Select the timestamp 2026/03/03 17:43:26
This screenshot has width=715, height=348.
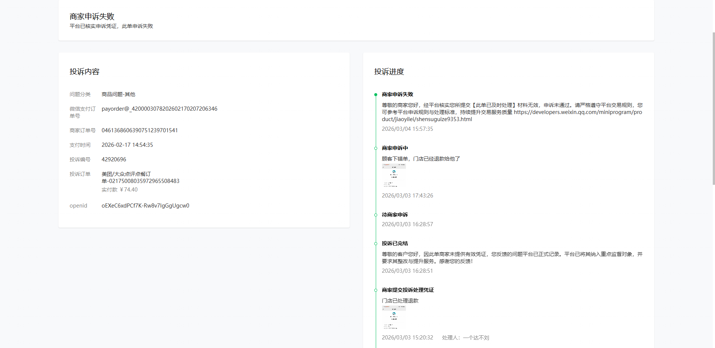click(x=407, y=196)
